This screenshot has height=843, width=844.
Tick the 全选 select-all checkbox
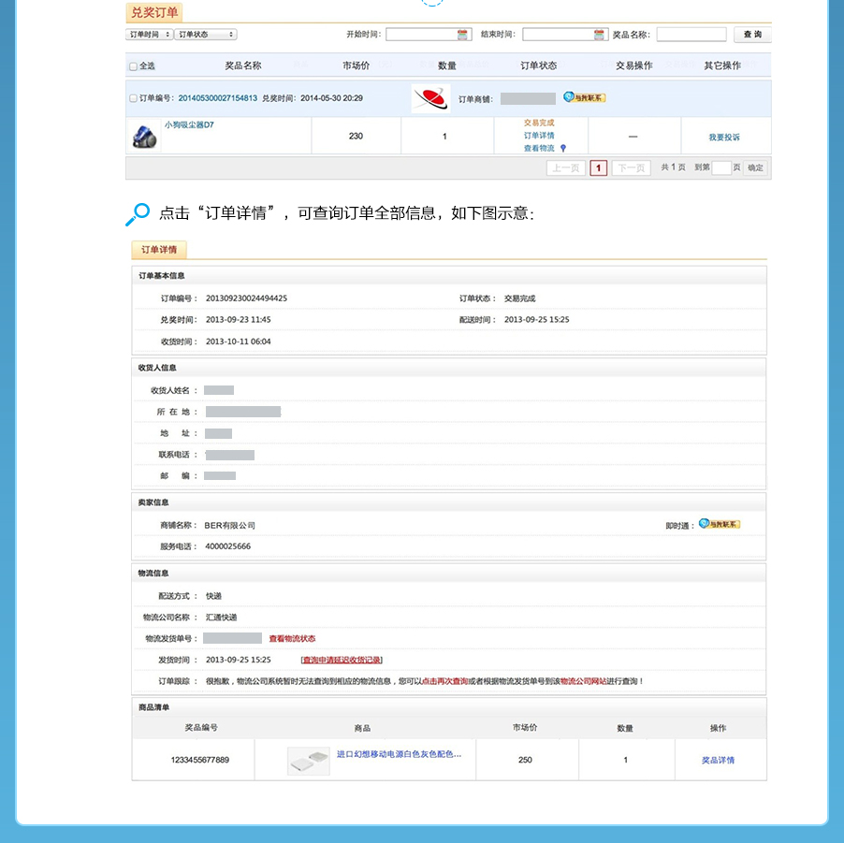pos(133,66)
